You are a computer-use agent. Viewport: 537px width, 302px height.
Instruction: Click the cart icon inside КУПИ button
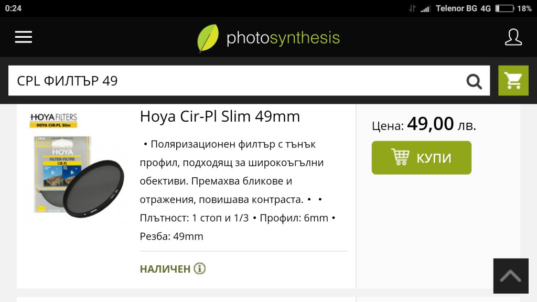(x=400, y=157)
